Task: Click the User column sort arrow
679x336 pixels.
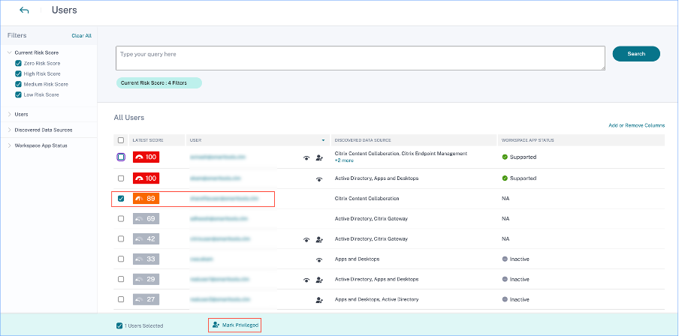Action: tap(324, 140)
